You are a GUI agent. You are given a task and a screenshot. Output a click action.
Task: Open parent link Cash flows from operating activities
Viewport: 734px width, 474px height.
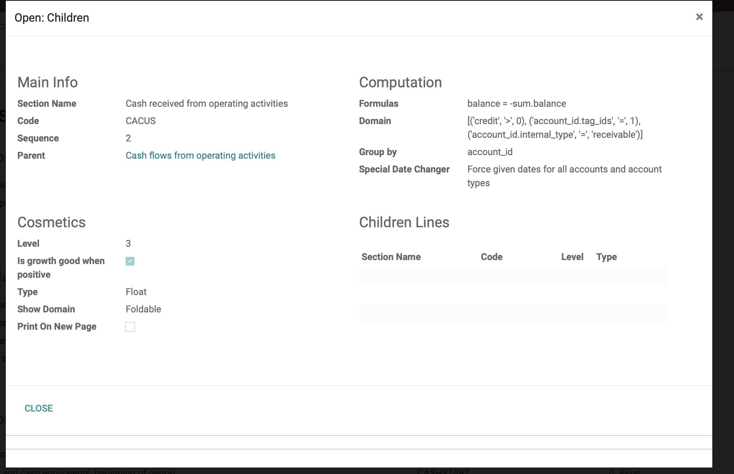(x=200, y=155)
